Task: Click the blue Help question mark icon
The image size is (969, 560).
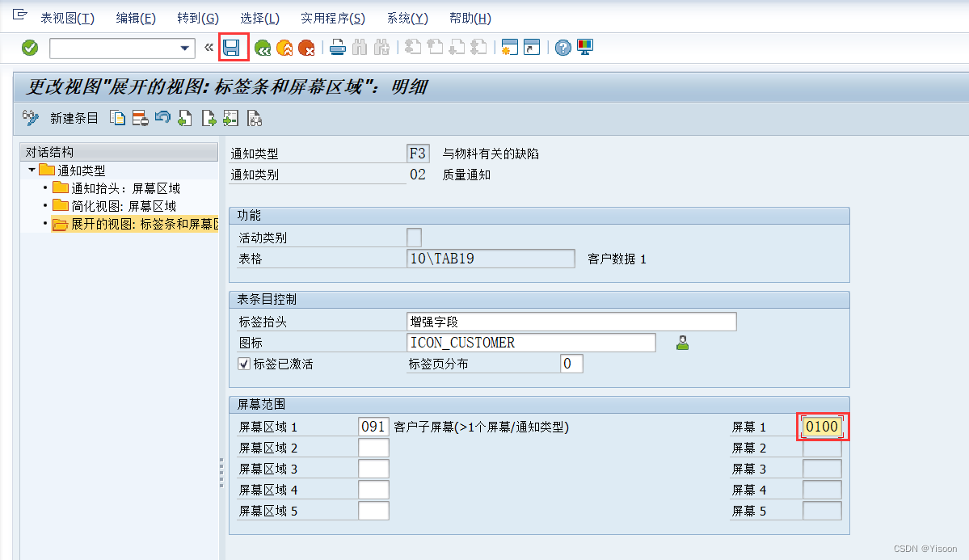Action: point(562,48)
